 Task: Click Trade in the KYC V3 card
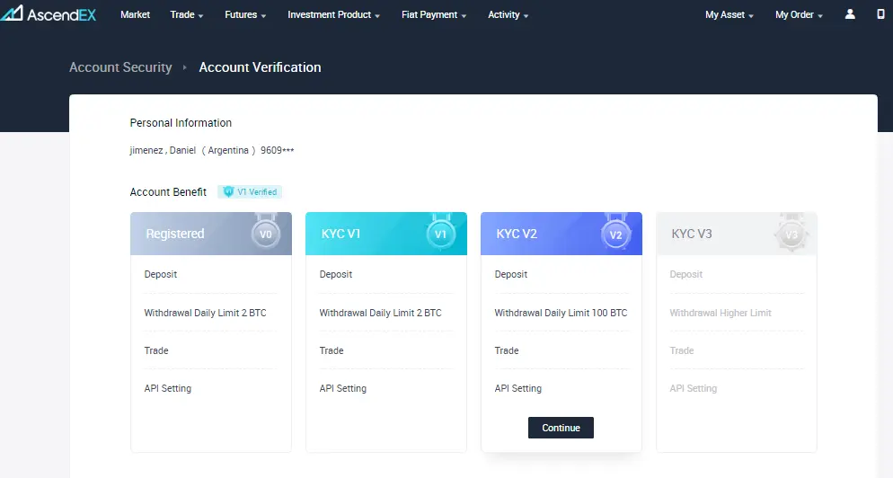tap(682, 350)
